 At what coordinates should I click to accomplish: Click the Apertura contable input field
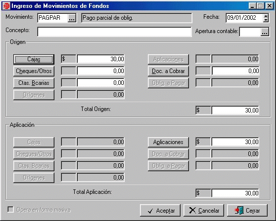(250, 32)
